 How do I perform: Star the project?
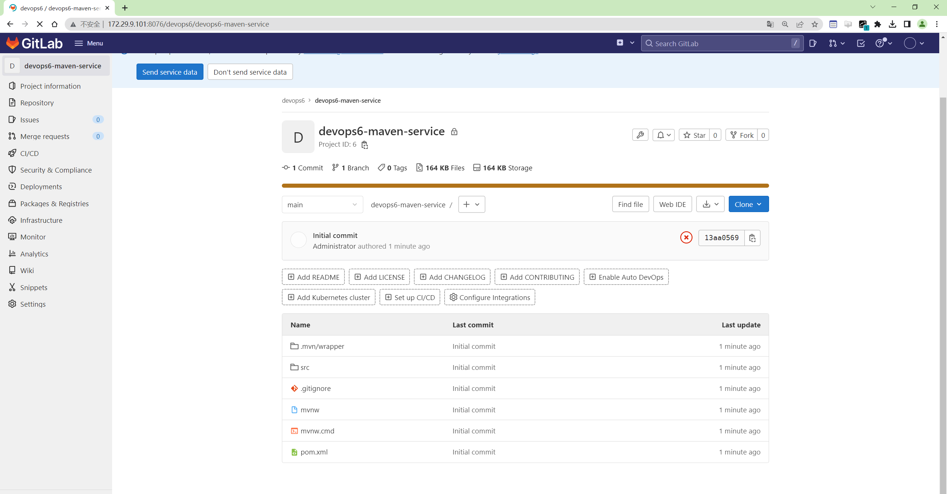[x=694, y=135]
